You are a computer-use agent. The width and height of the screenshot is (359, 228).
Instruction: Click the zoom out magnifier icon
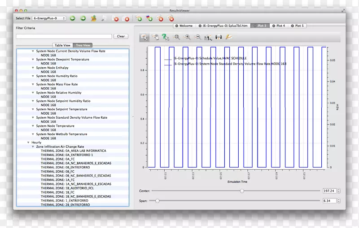click(198, 37)
